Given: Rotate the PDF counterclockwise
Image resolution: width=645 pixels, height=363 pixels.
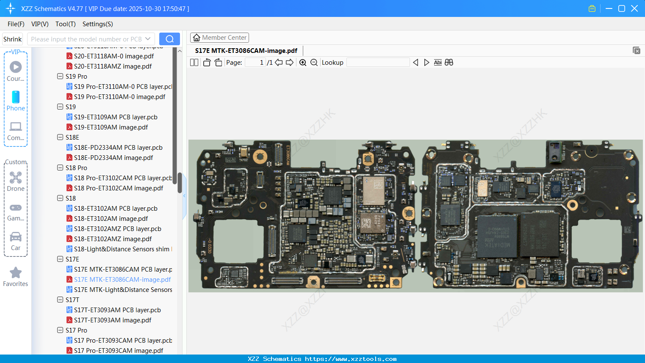Looking at the screenshot, I should [x=207, y=62].
